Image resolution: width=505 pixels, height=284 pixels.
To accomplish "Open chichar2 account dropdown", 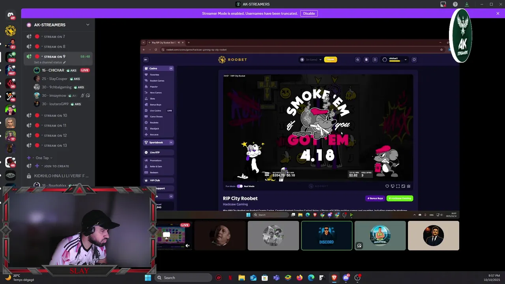I will 395,60.
